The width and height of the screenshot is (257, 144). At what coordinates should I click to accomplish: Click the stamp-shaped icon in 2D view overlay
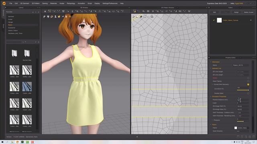point(152,16)
